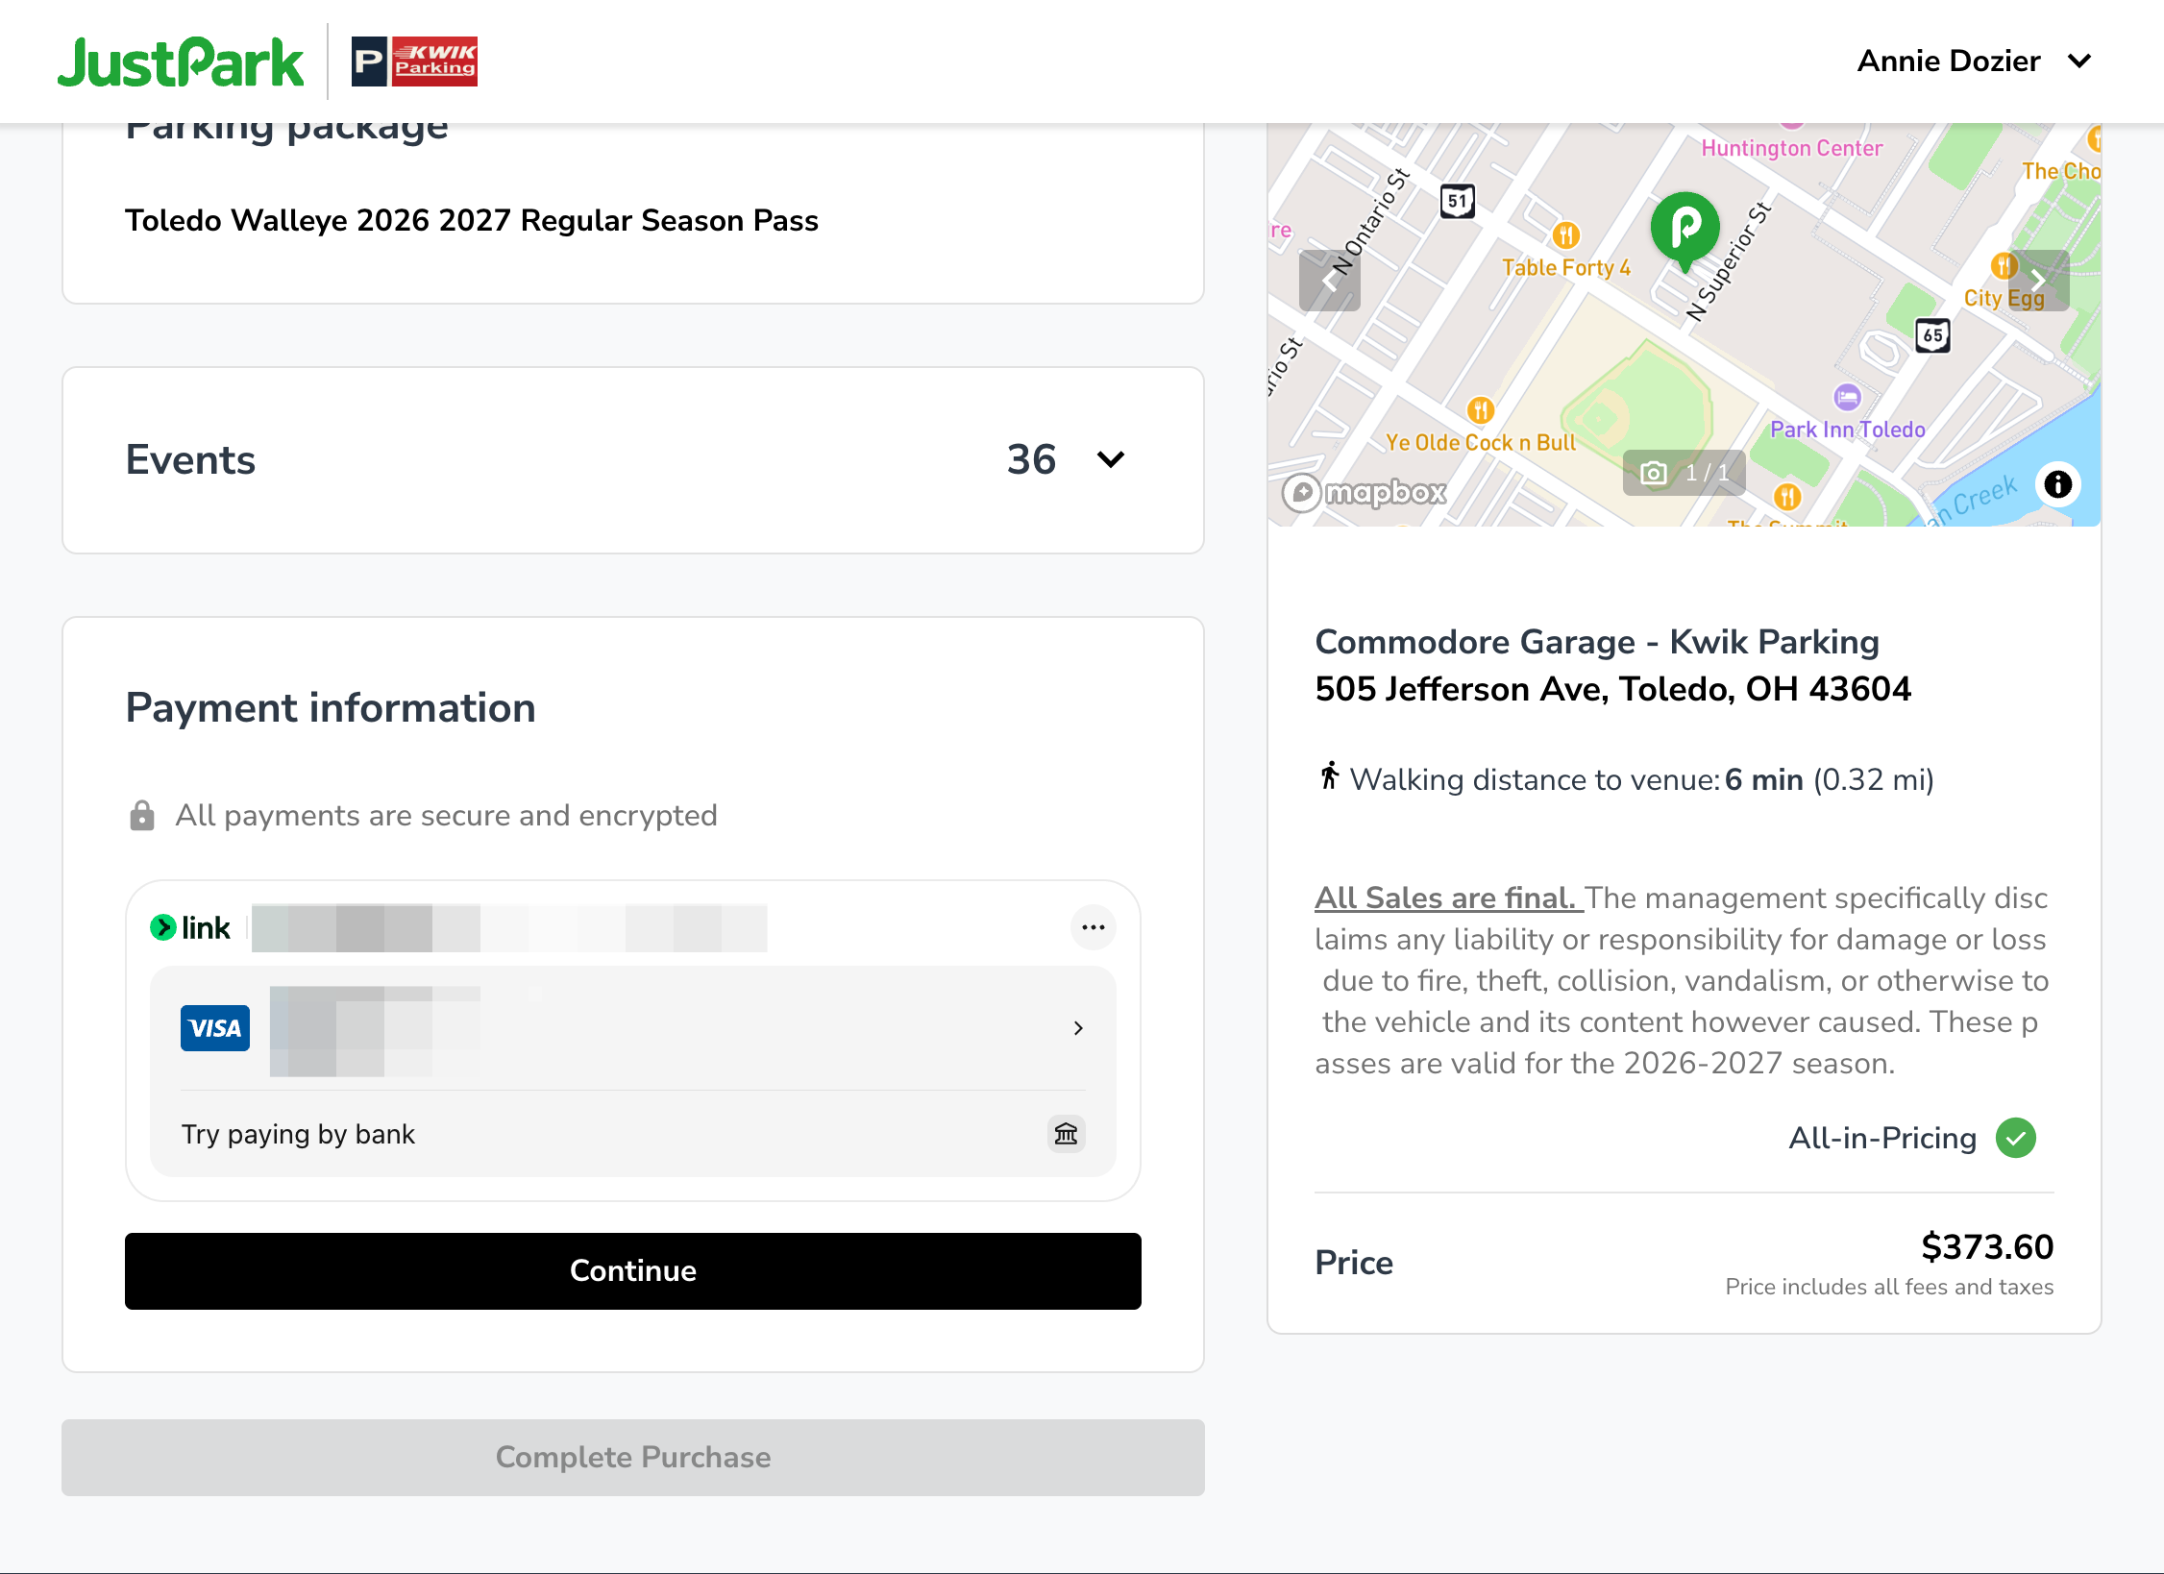Click the All-in-Pricing label
The height and width of the screenshot is (1574, 2164).
(1882, 1138)
